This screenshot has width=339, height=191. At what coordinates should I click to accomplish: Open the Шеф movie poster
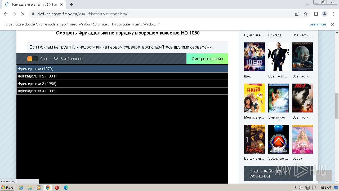(255, 57)
